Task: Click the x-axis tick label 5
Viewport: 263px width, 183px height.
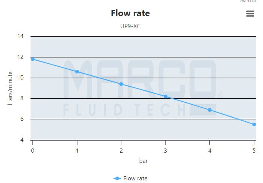Action: (254, 150)
